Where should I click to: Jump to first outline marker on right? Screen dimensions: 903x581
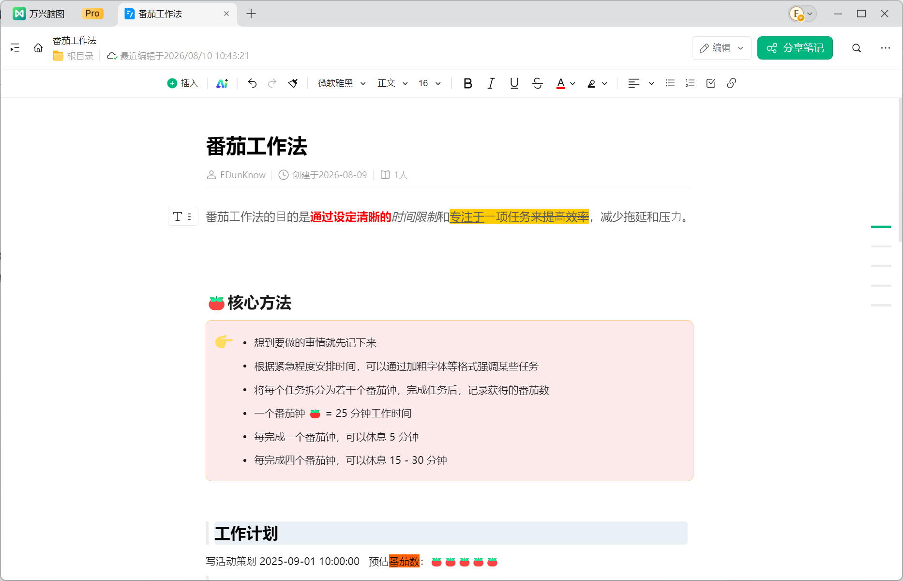point(881,227)
